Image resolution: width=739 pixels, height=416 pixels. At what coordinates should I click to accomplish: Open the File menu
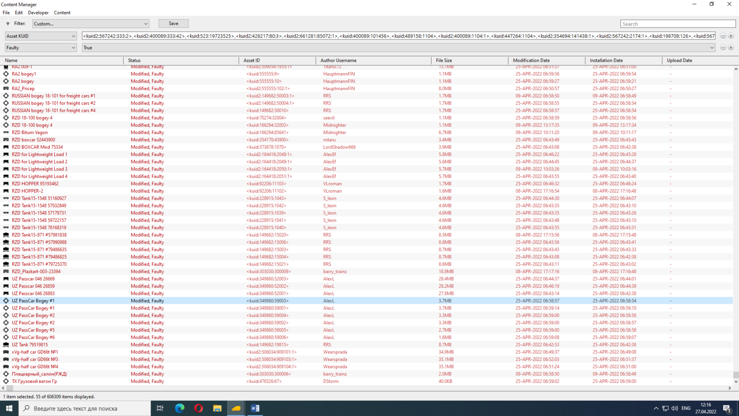6,13
